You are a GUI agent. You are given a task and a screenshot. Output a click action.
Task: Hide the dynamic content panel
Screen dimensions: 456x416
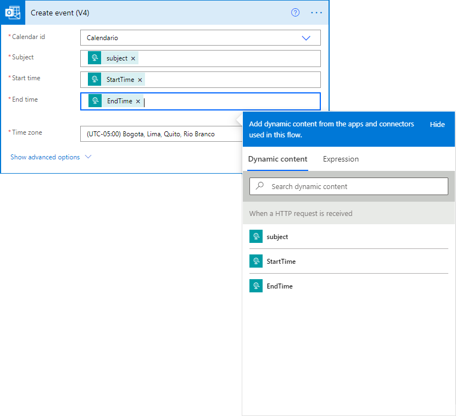(x=437, y=125)
